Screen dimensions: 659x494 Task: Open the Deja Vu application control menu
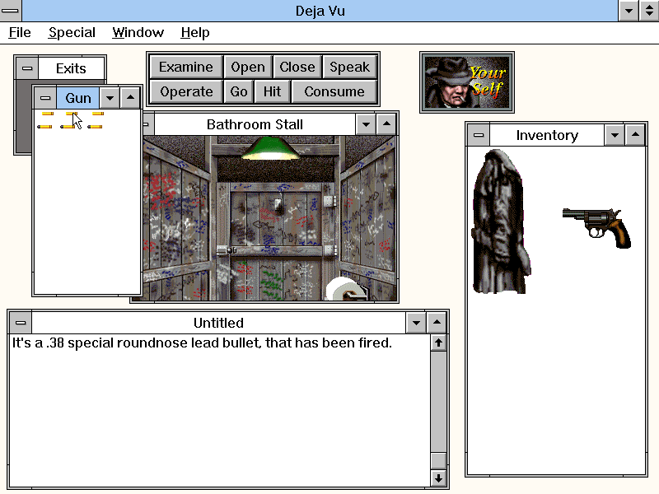click(11, 11)
